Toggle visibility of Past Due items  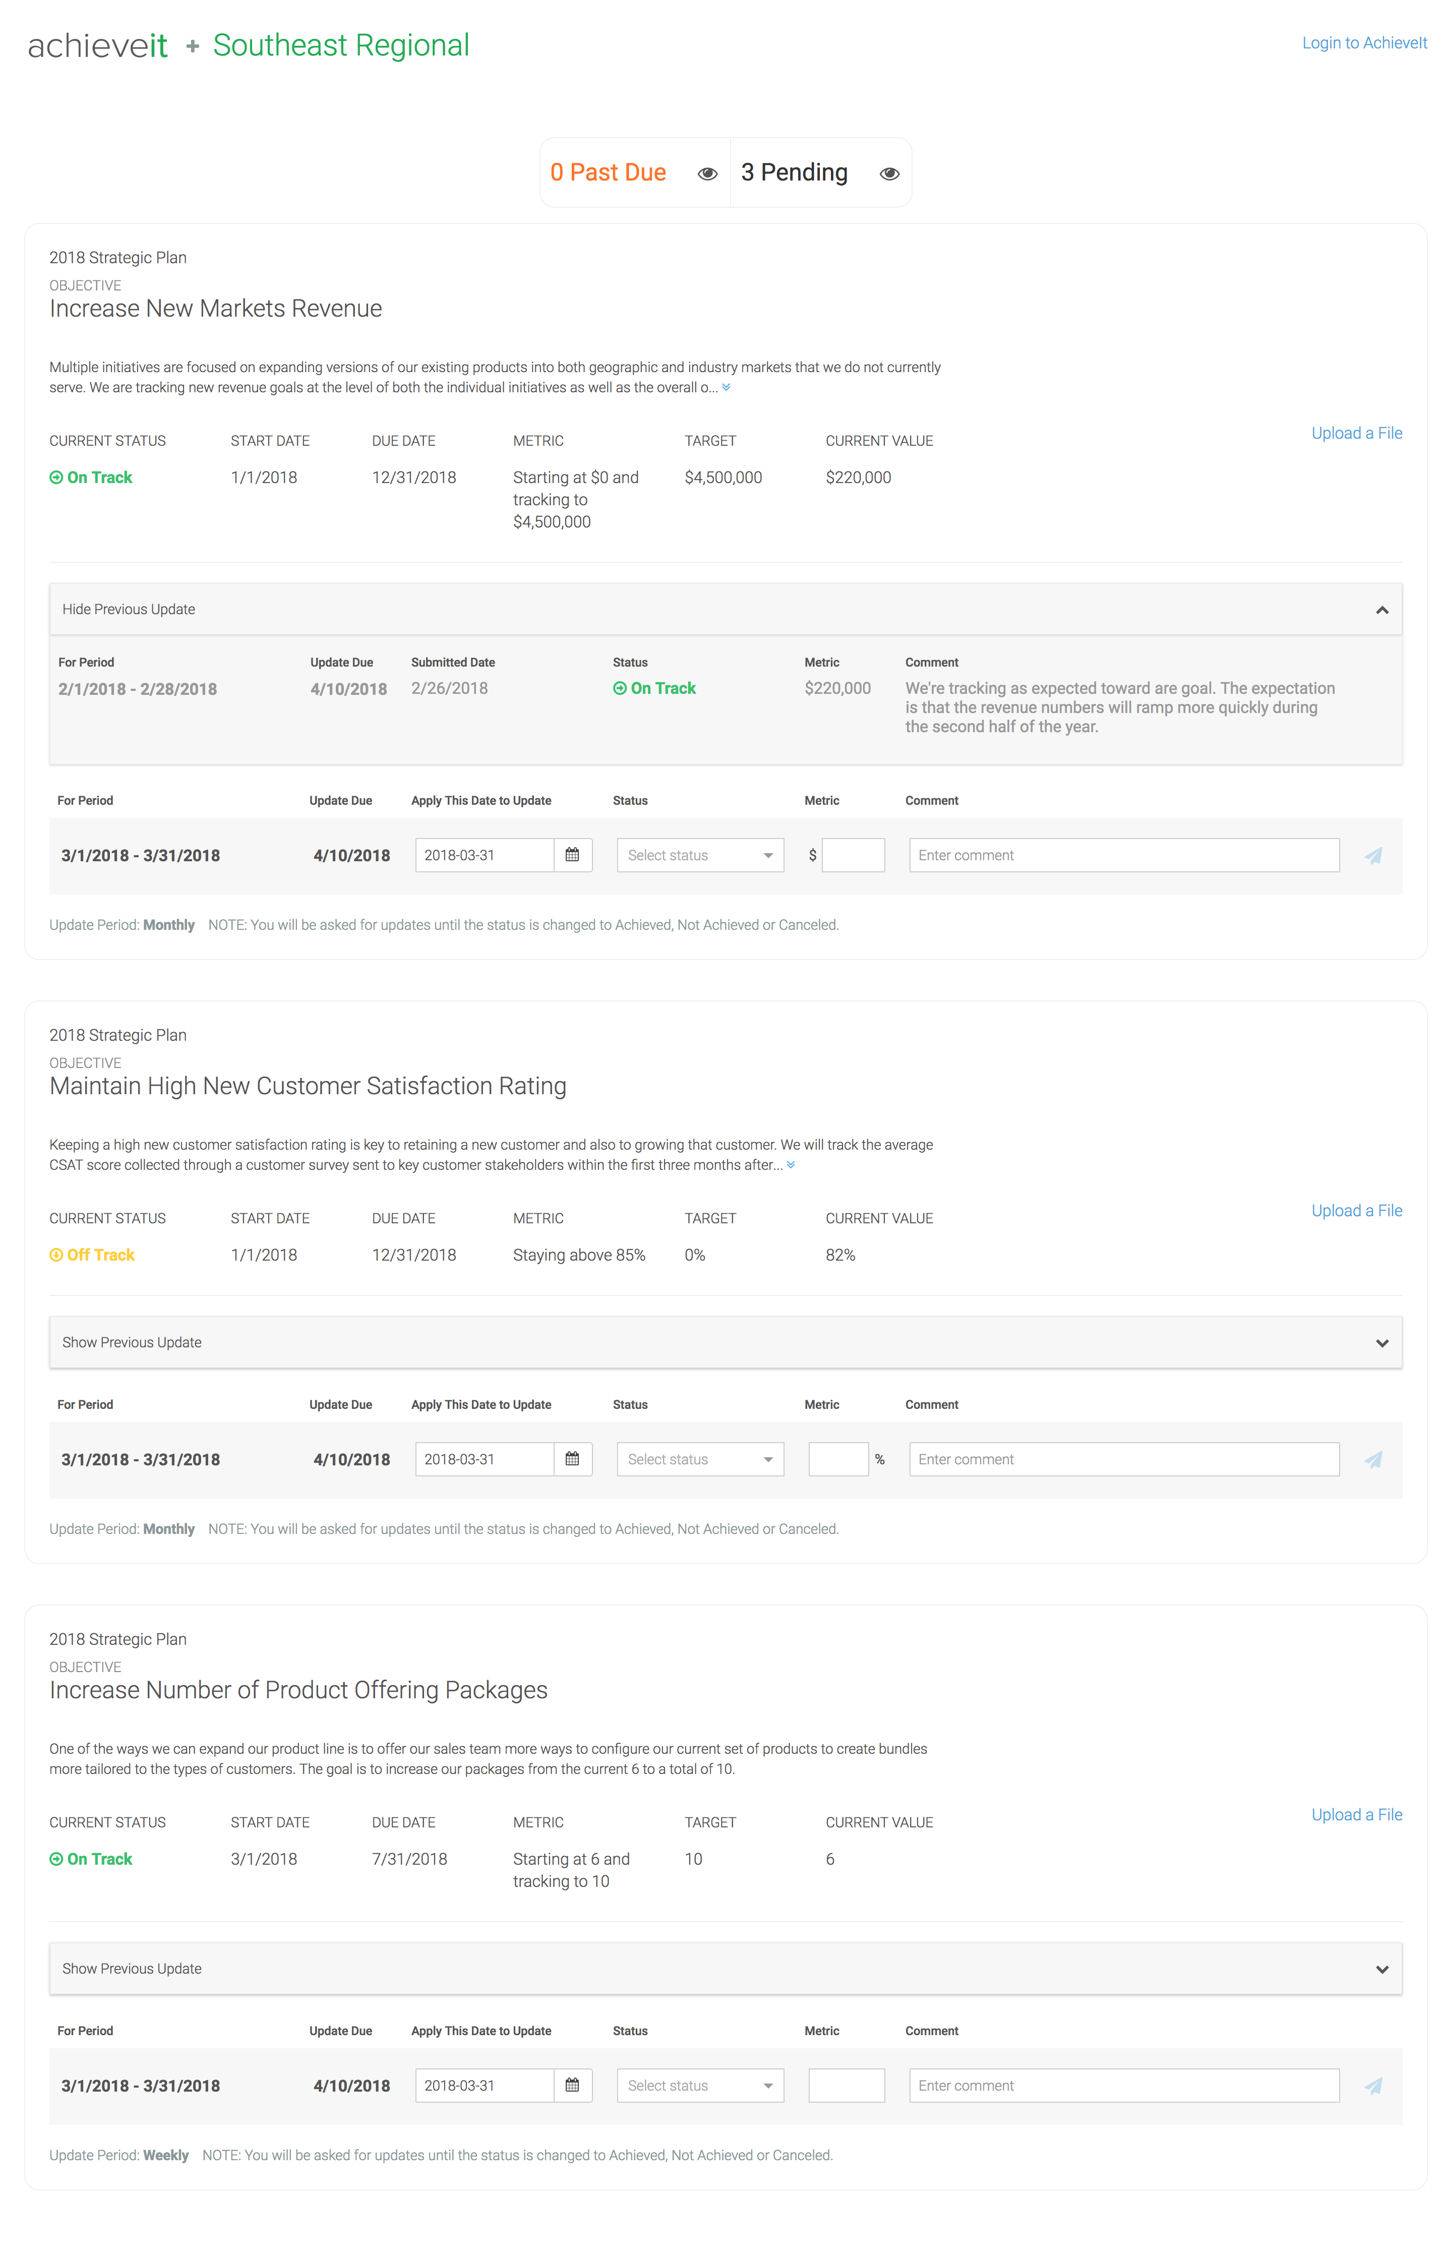click(708, 173)
